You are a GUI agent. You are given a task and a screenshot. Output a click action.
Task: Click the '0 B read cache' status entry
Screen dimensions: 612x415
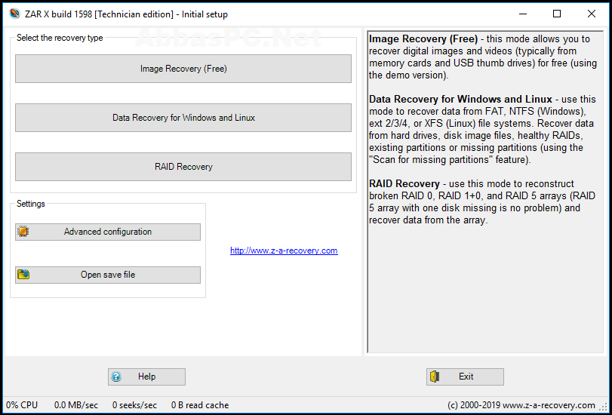pyautogui.click(x=200, y=405)
